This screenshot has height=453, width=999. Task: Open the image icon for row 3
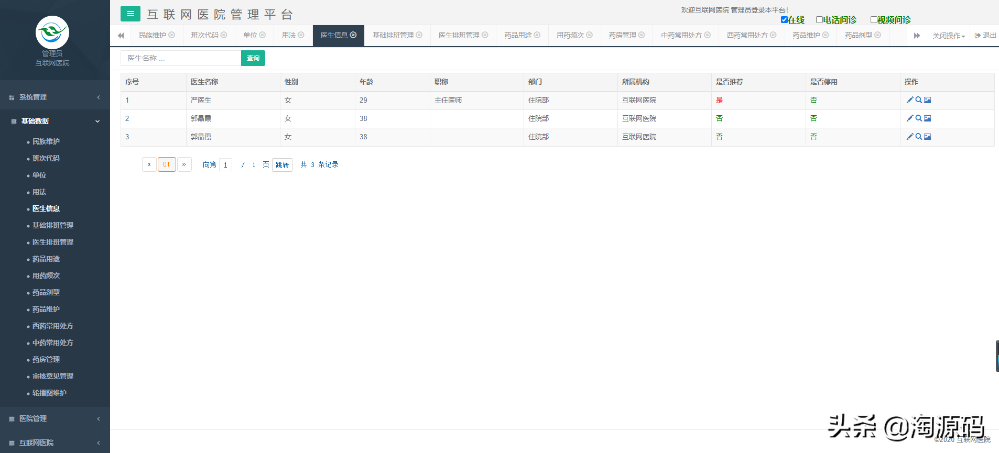point(928,137)
